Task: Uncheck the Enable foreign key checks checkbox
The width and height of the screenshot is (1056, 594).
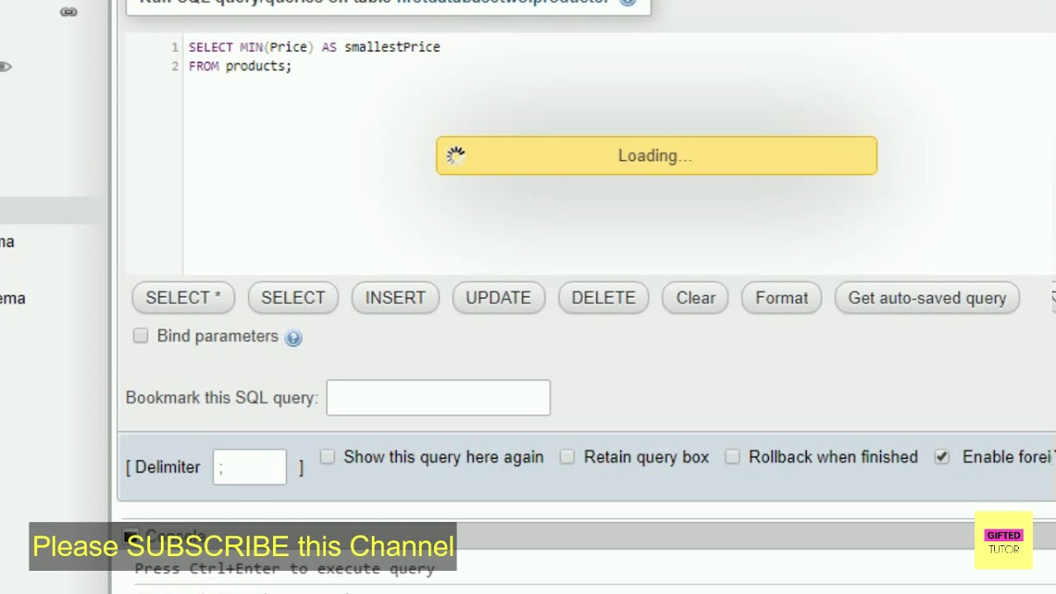Action: [x=942, y=457]
